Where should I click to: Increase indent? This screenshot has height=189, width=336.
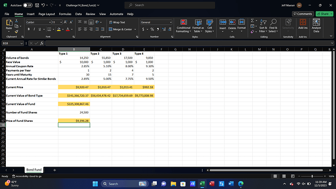pos(103,29)
